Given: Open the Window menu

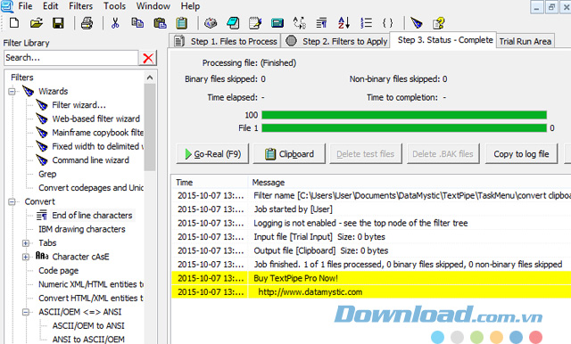Looking at the screenshot, I should click(x=153, y=6).
